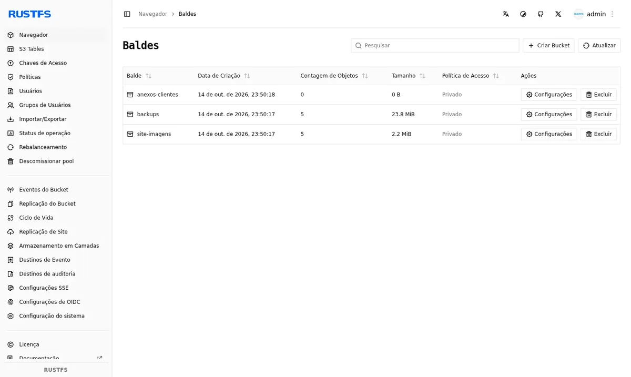Click the Navegador breadcrumb link

(152, 14)
